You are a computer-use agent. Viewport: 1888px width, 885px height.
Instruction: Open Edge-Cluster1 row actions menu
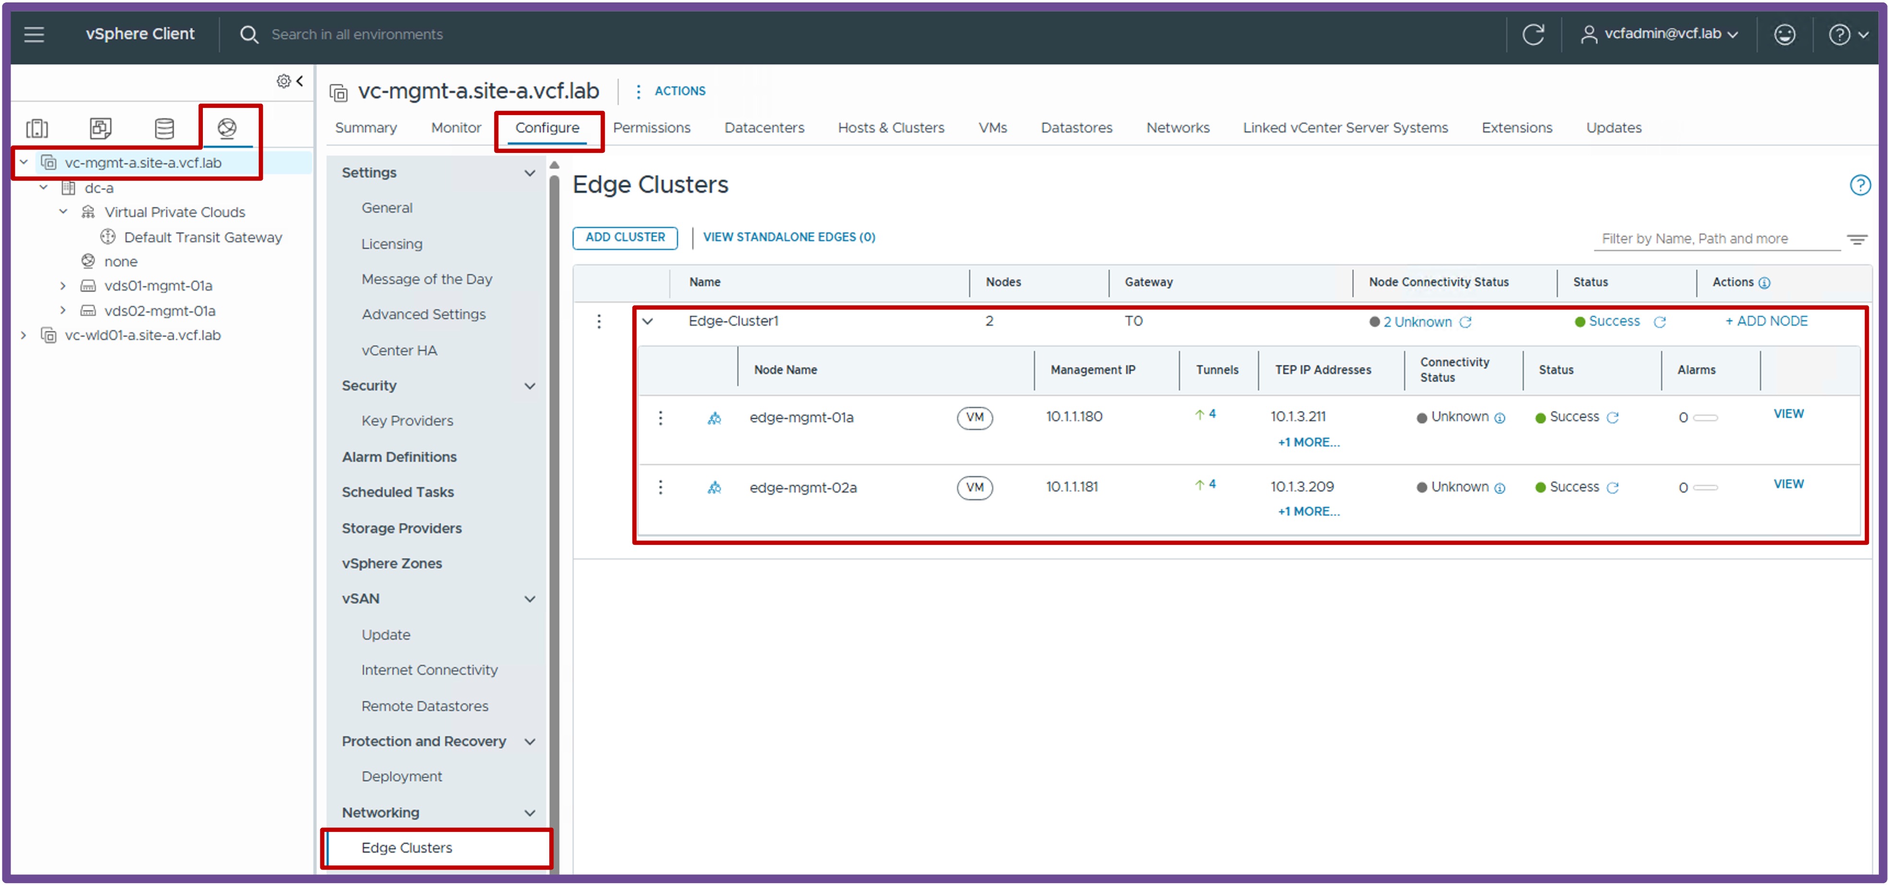coord(599,322)
